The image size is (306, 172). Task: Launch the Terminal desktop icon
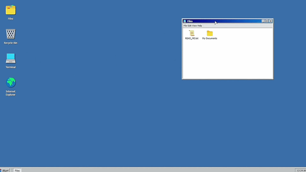pos(11,58)
